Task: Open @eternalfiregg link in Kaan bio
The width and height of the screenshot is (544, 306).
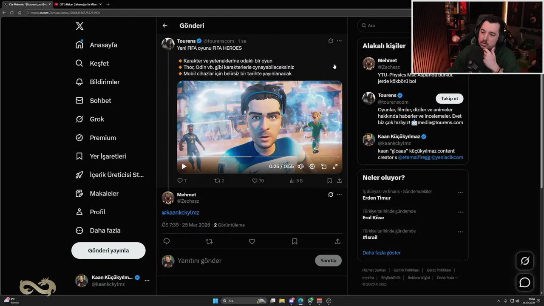Action: point(414,157)
